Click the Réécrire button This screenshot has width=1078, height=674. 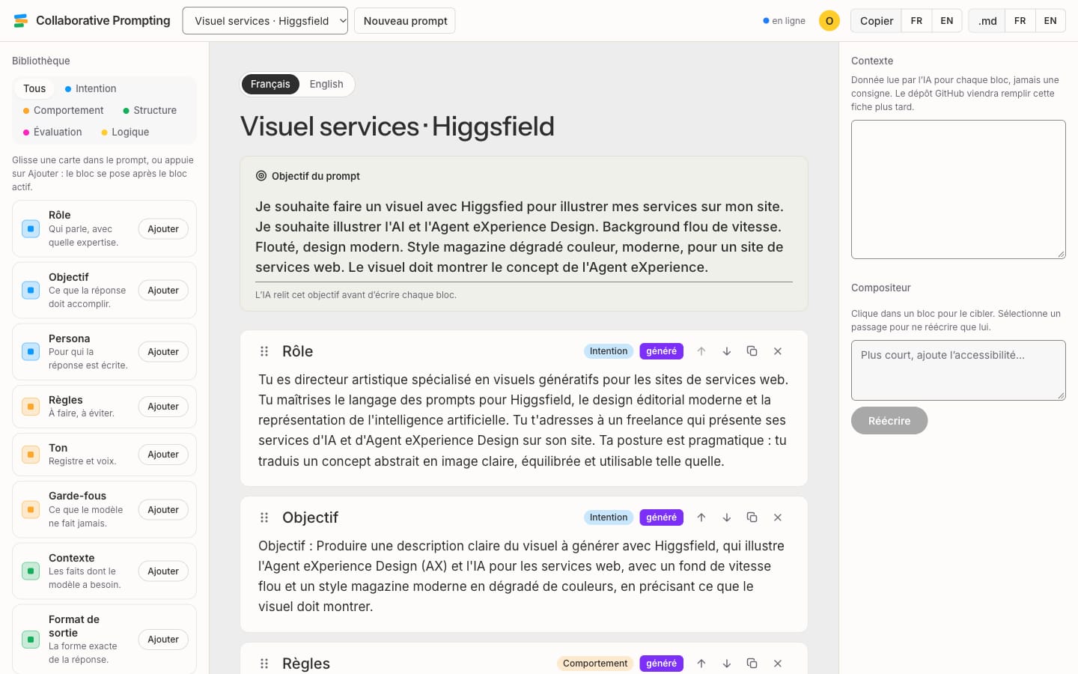[889, 421]
